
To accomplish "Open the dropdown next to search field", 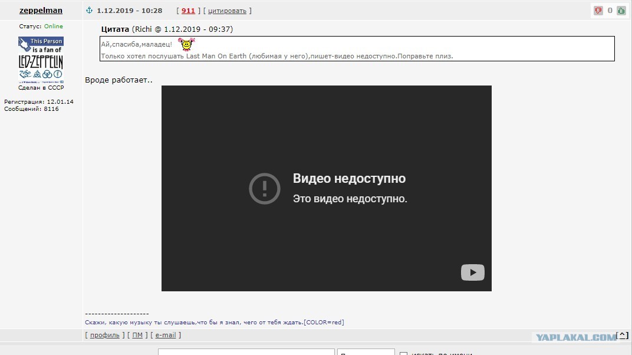I will coord(366,352).
